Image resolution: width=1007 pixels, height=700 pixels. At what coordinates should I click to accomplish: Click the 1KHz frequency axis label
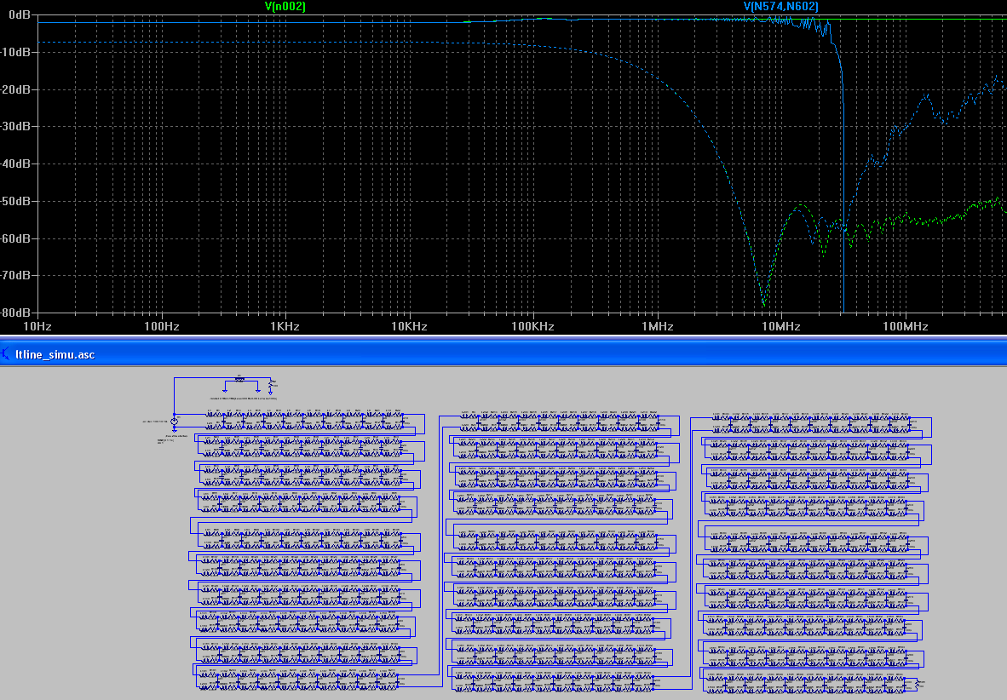pyautogui.click(x=285, y=326)
